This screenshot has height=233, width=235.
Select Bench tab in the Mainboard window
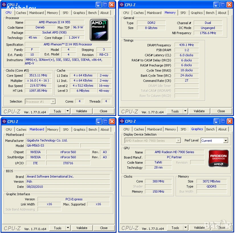[x=93, y=130]
